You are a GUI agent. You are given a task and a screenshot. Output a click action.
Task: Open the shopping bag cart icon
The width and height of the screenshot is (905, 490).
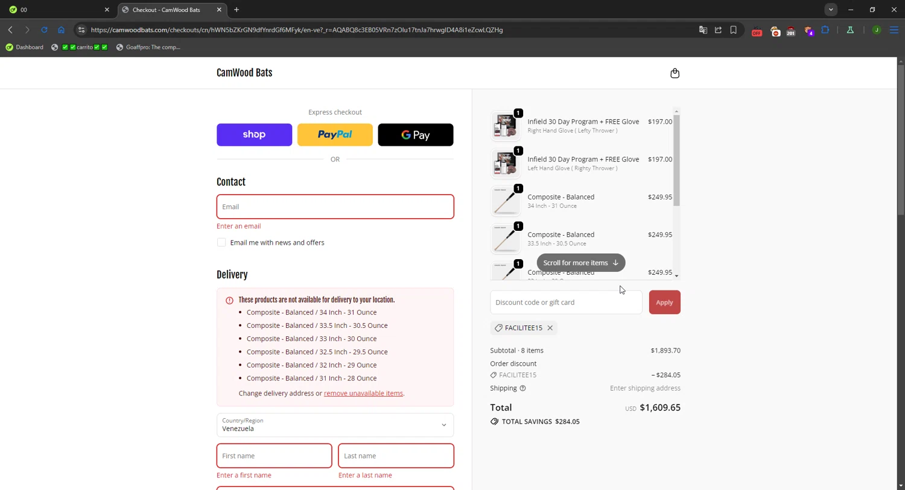tap(675, 73)
